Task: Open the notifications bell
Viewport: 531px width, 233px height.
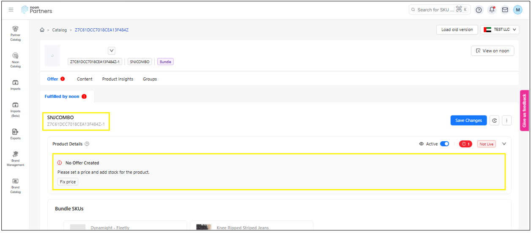Action: [x=492, y=10]
